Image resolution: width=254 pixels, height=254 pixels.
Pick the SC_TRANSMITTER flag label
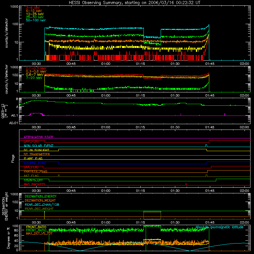(37, 154)
